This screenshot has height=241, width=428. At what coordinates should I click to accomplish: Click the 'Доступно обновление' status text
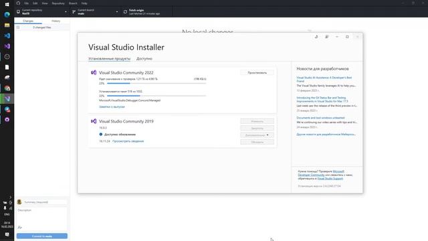click(120, 134)
